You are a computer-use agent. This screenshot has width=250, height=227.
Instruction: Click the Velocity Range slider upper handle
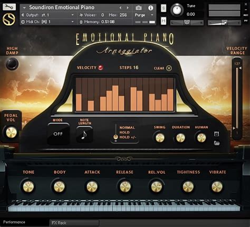(x=240, y=68)
